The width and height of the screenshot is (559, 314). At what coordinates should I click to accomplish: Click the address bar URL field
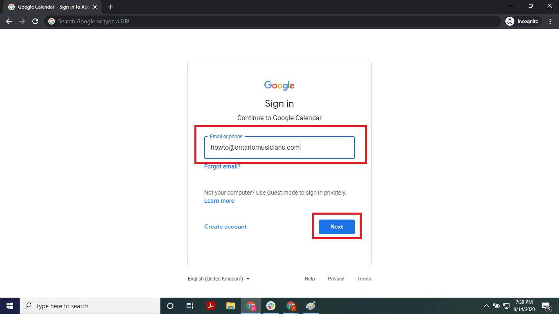point(272,21)
